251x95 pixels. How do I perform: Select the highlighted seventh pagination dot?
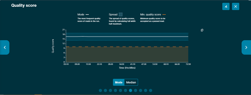click(x=131, y=90)
